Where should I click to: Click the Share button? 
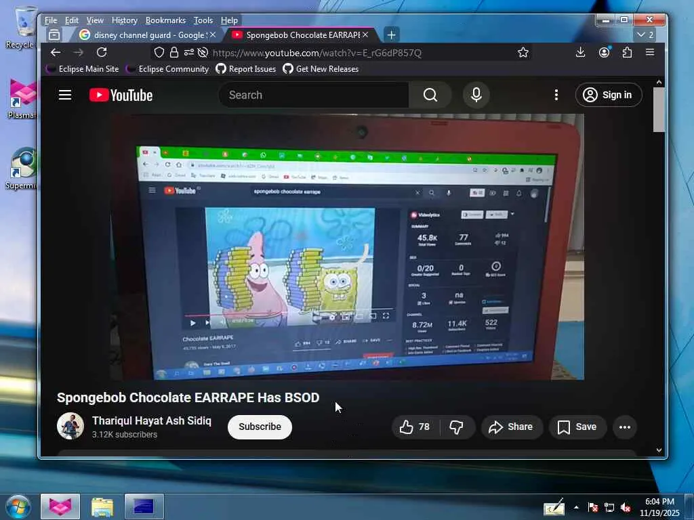[512, 427]
